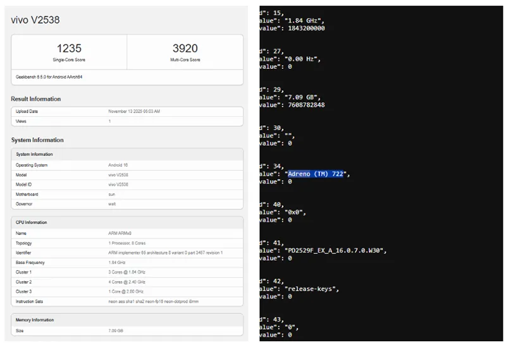Select the Cluster 3 row with 2.80 GHz
This screenshot has height=343, width=506.
pyautogui.click(x=126, y=291)
